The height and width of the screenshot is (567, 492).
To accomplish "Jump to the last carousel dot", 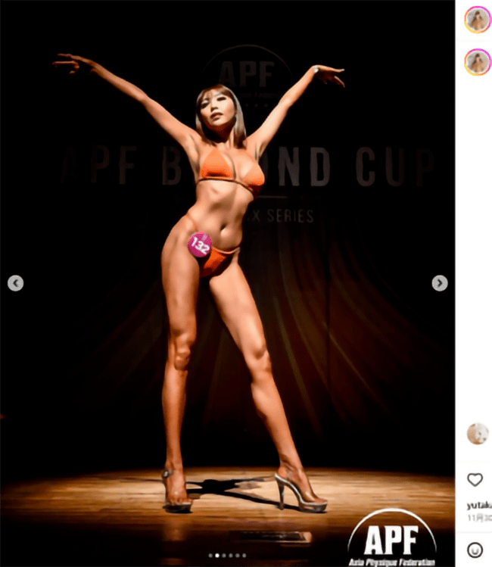I will [x=244, y=556].
